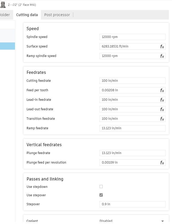Open the Post processor tab
The width and height of the screenshot is (172, 224).
coord(57,15)
